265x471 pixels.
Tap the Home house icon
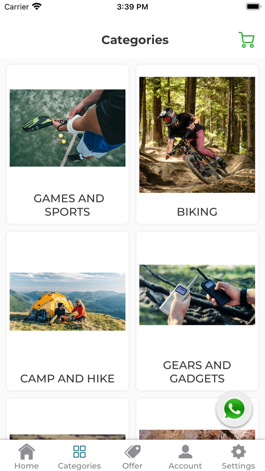pos(26,452)
